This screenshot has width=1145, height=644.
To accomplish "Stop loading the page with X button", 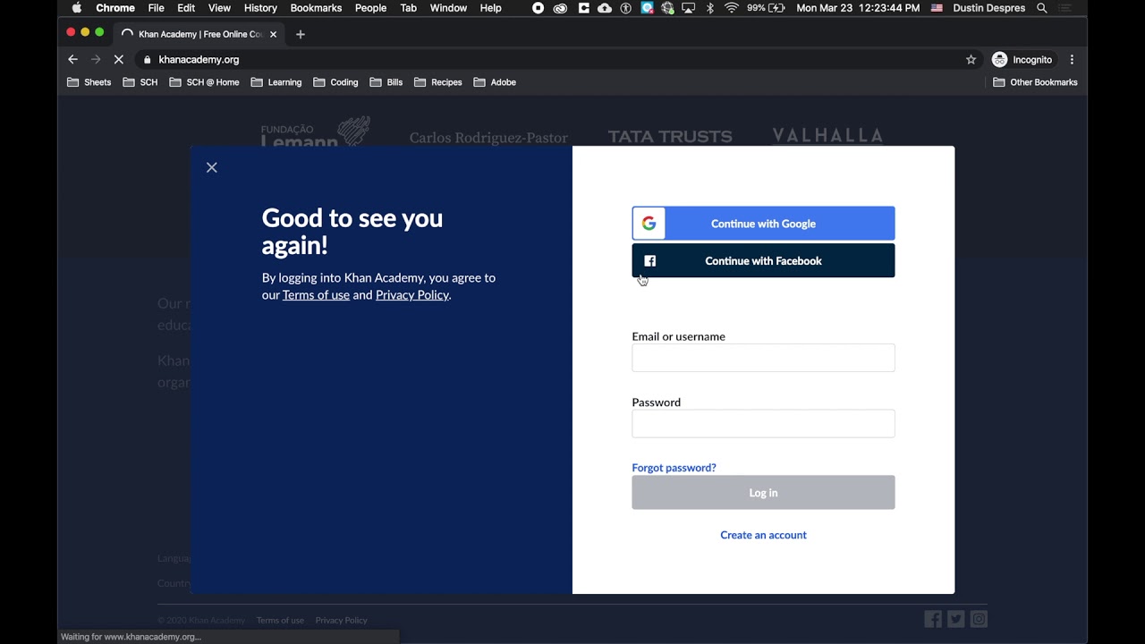I will (119, 59).
